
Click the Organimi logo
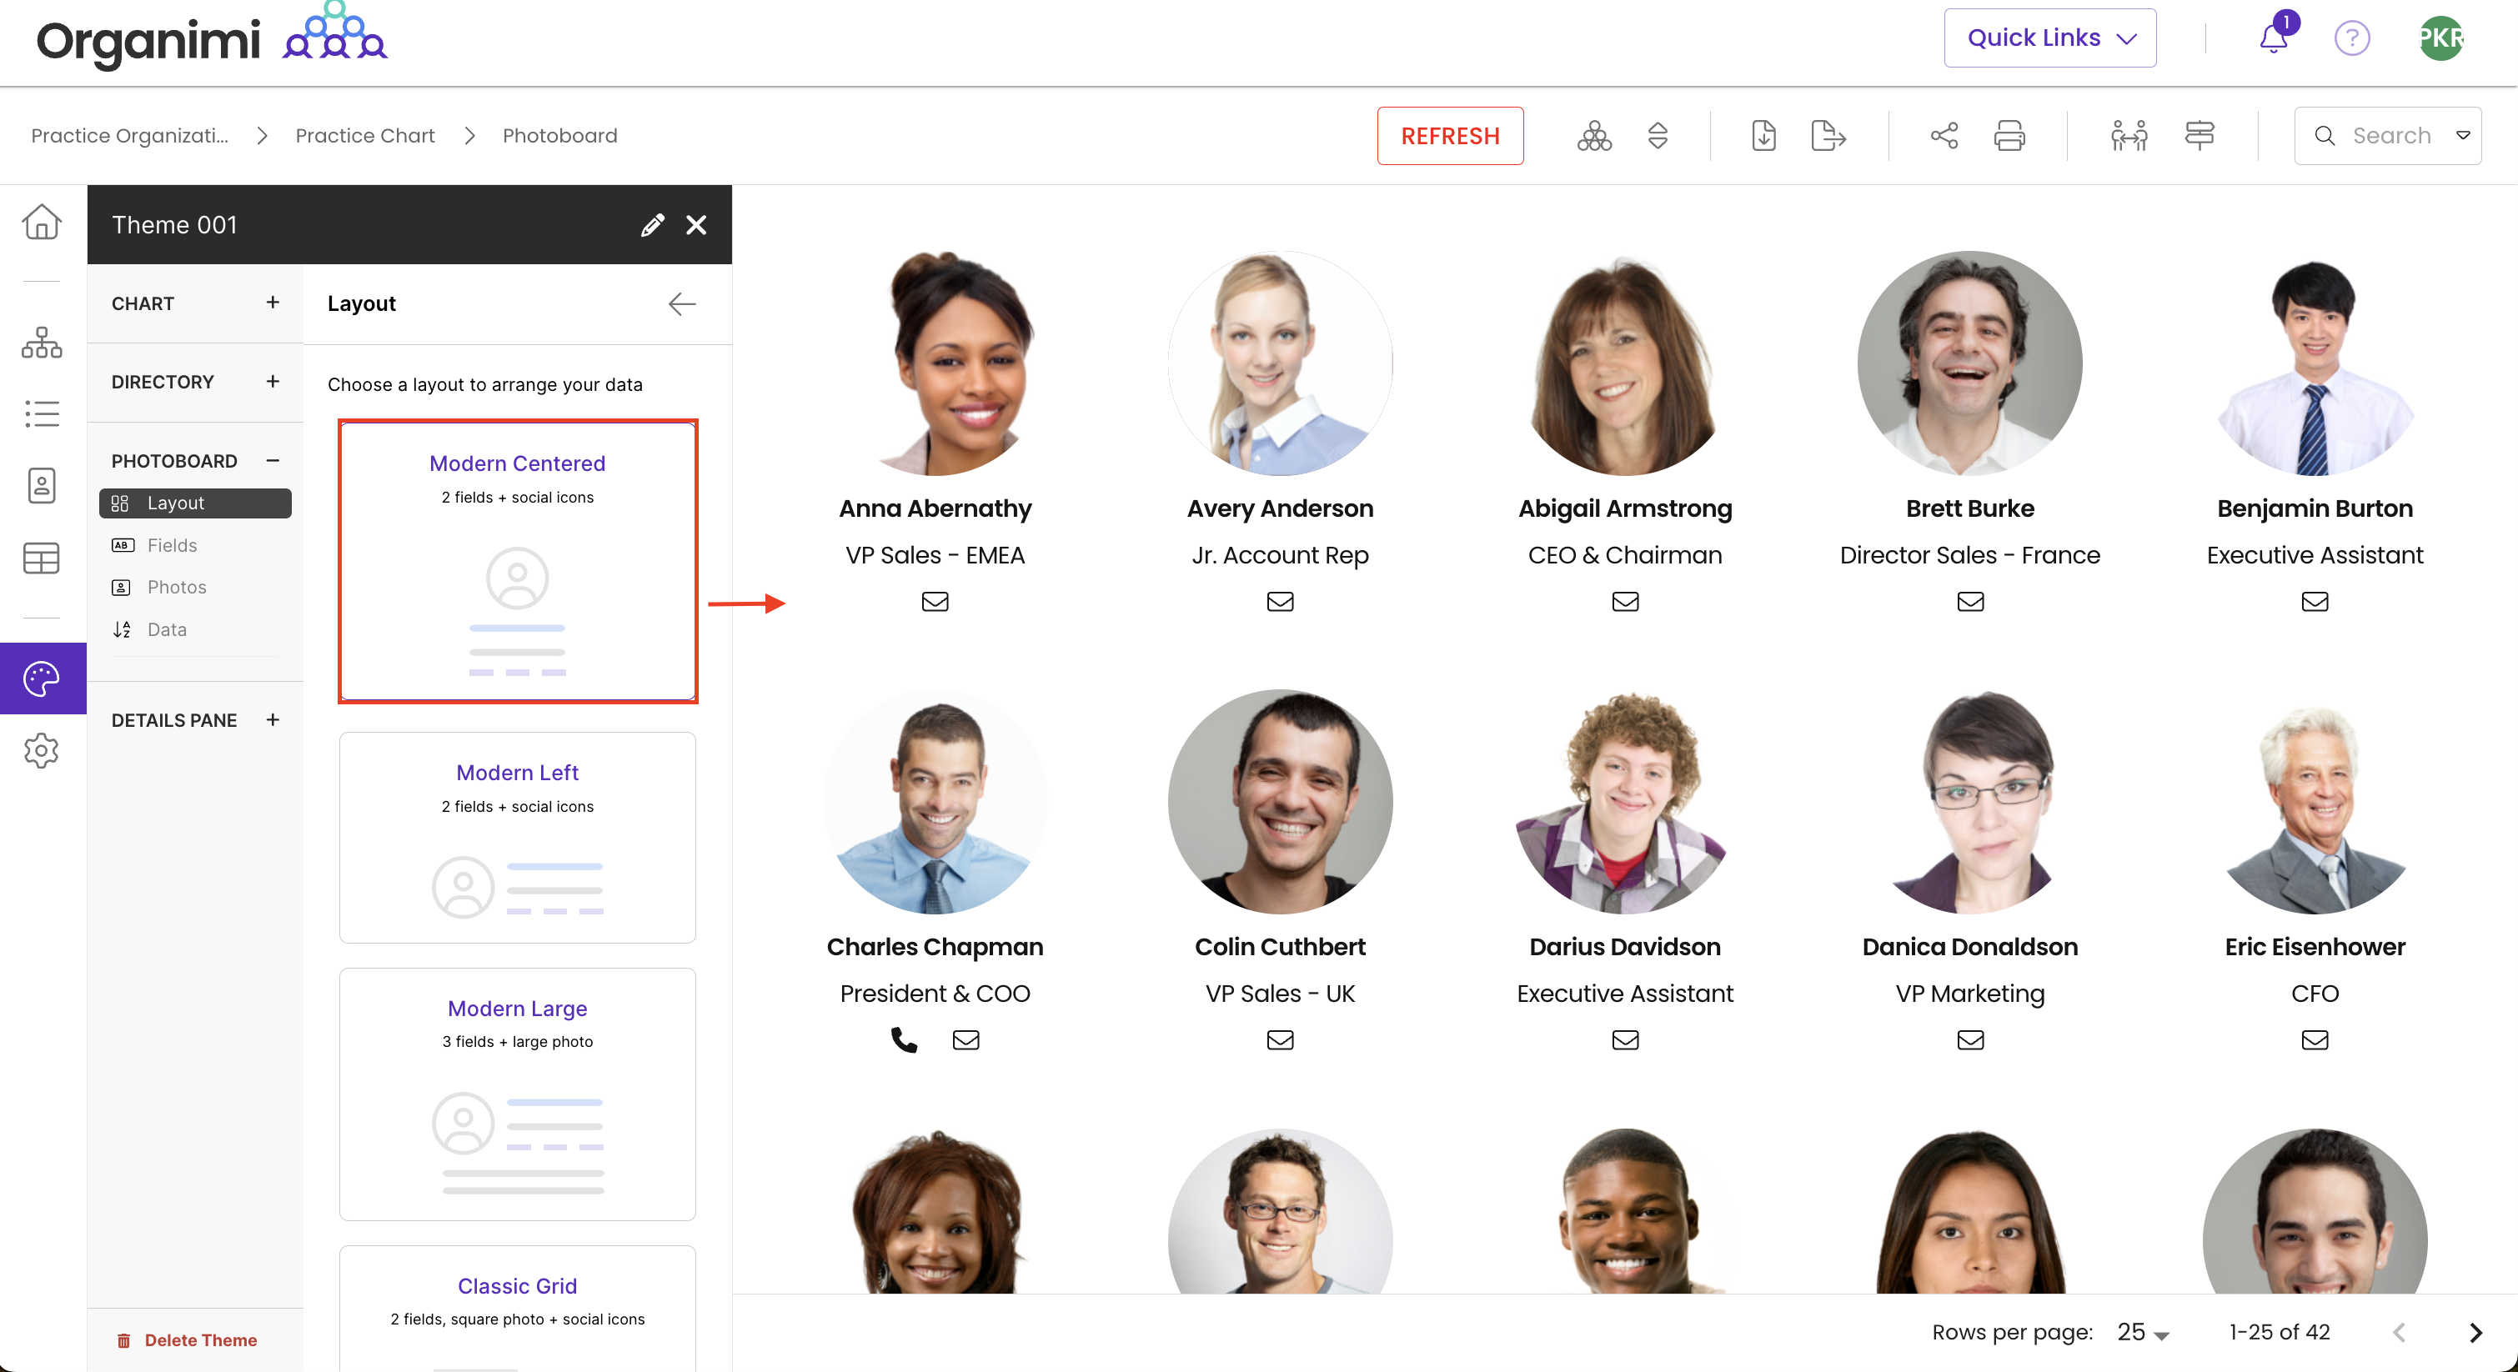(x=211, y=39)
